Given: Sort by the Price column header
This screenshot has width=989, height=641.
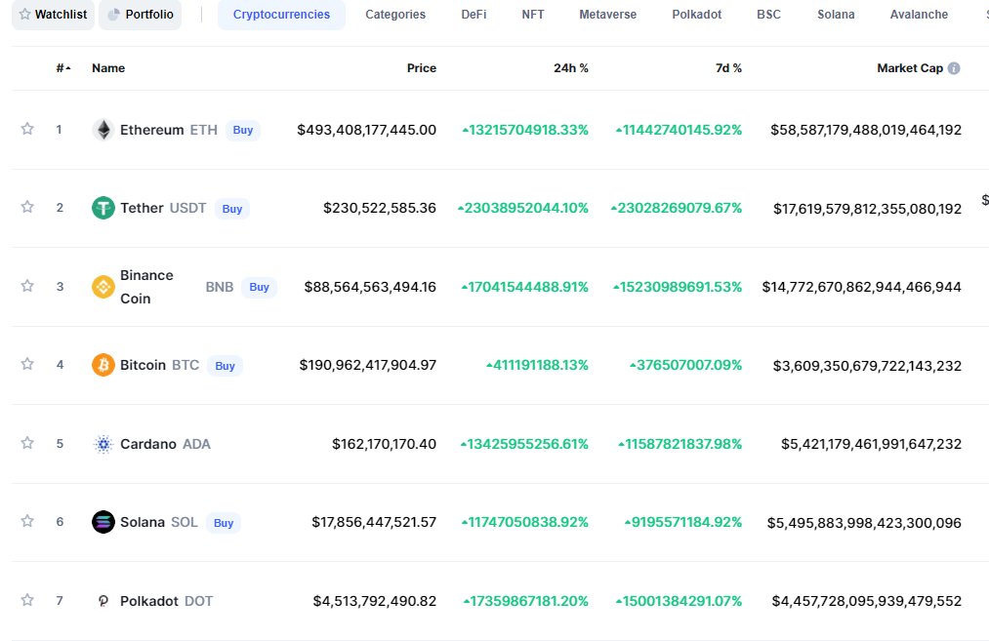Looking at the screenshot, I should [422, 68].
